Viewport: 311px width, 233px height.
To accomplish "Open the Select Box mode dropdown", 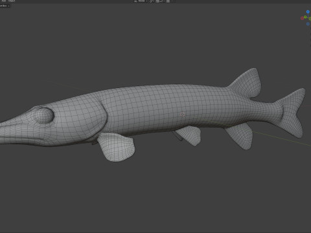I will coord(5,6).
